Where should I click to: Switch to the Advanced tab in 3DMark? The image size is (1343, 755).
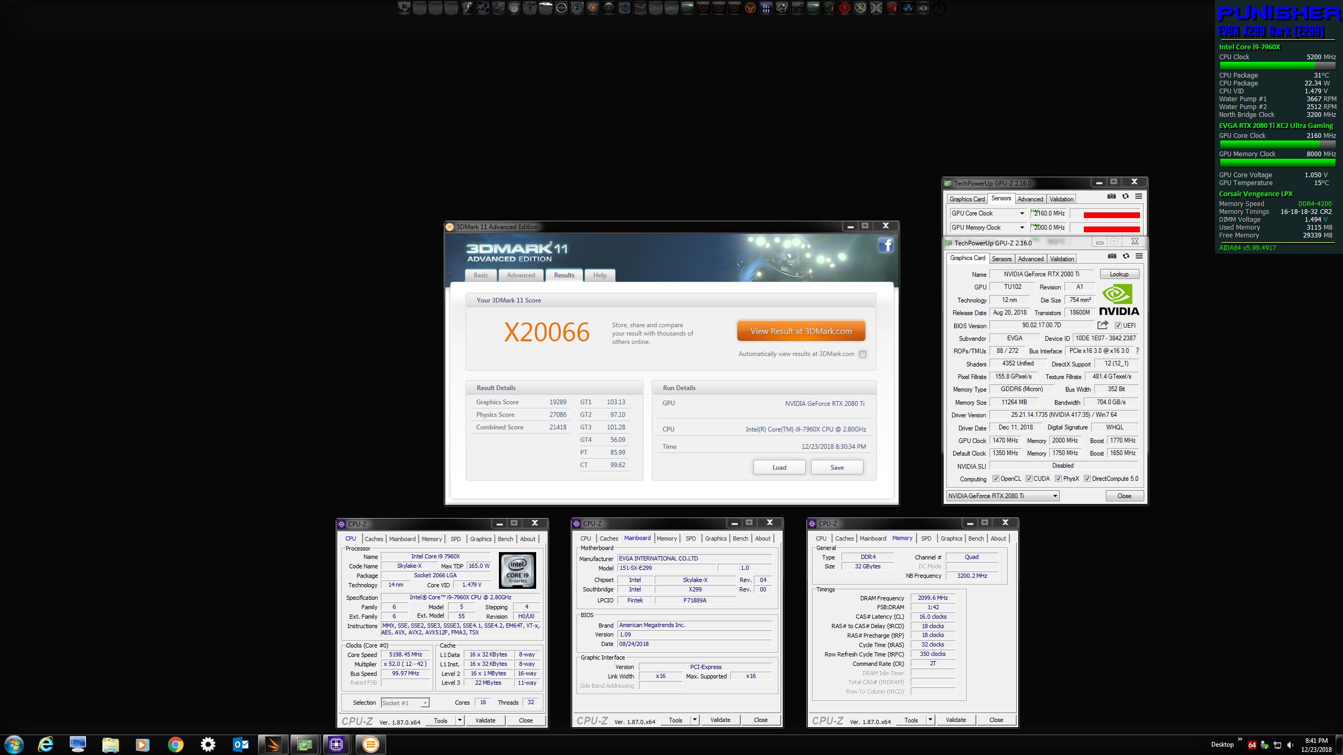pyautogui.click(x=520, y=275)
